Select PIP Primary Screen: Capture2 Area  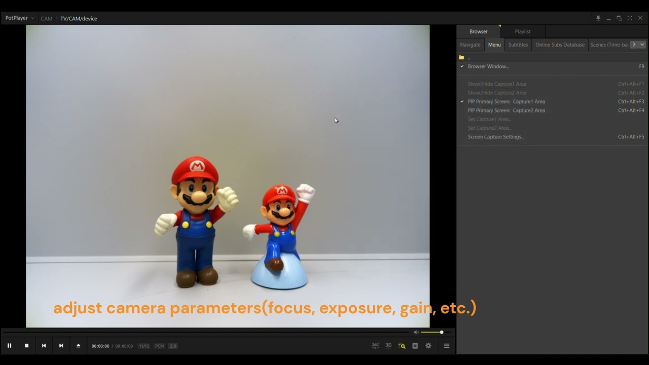click(552, 111)
